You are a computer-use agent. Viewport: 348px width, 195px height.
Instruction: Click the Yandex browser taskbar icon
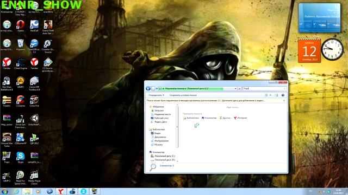click(x=61, y=191)
